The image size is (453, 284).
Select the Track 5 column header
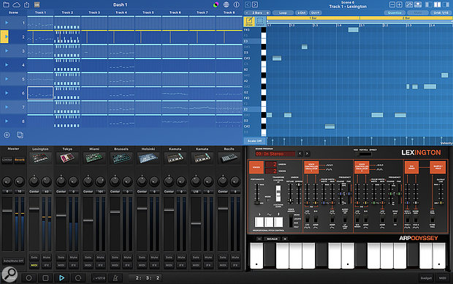[x=148, y=12]
